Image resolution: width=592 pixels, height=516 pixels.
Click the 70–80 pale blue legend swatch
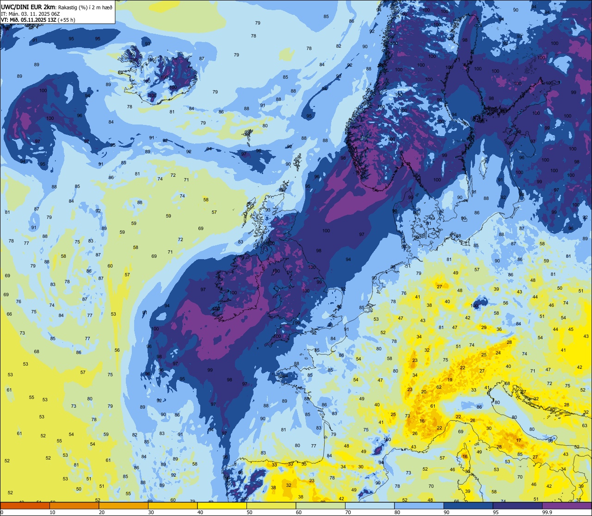click(370, 506)
